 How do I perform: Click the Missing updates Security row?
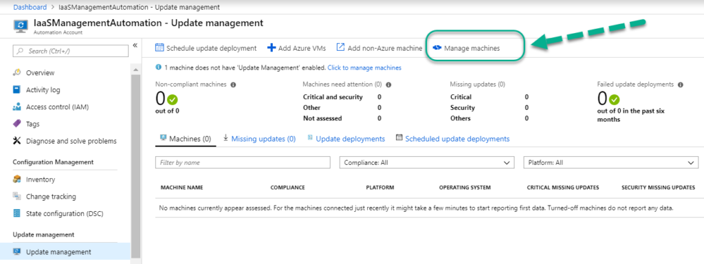tap(489, 108)
